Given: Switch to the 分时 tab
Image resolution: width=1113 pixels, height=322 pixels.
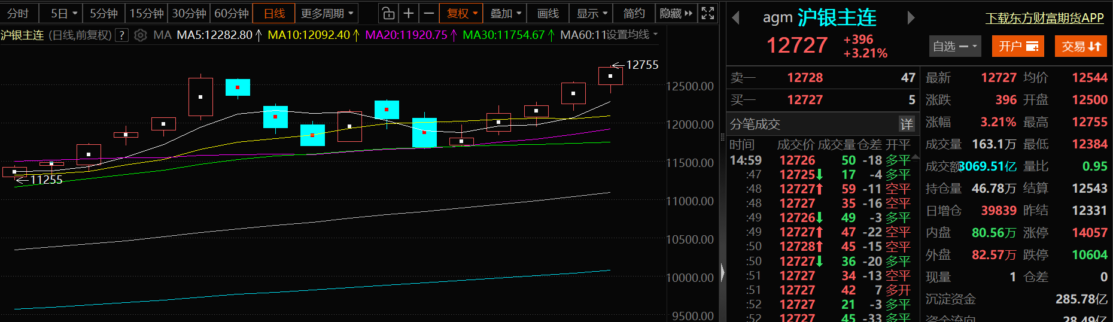Looking at the screenshot, I should coord(18,13).
